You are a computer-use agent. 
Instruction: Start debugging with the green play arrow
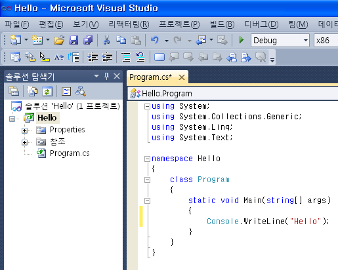(242, 40)
